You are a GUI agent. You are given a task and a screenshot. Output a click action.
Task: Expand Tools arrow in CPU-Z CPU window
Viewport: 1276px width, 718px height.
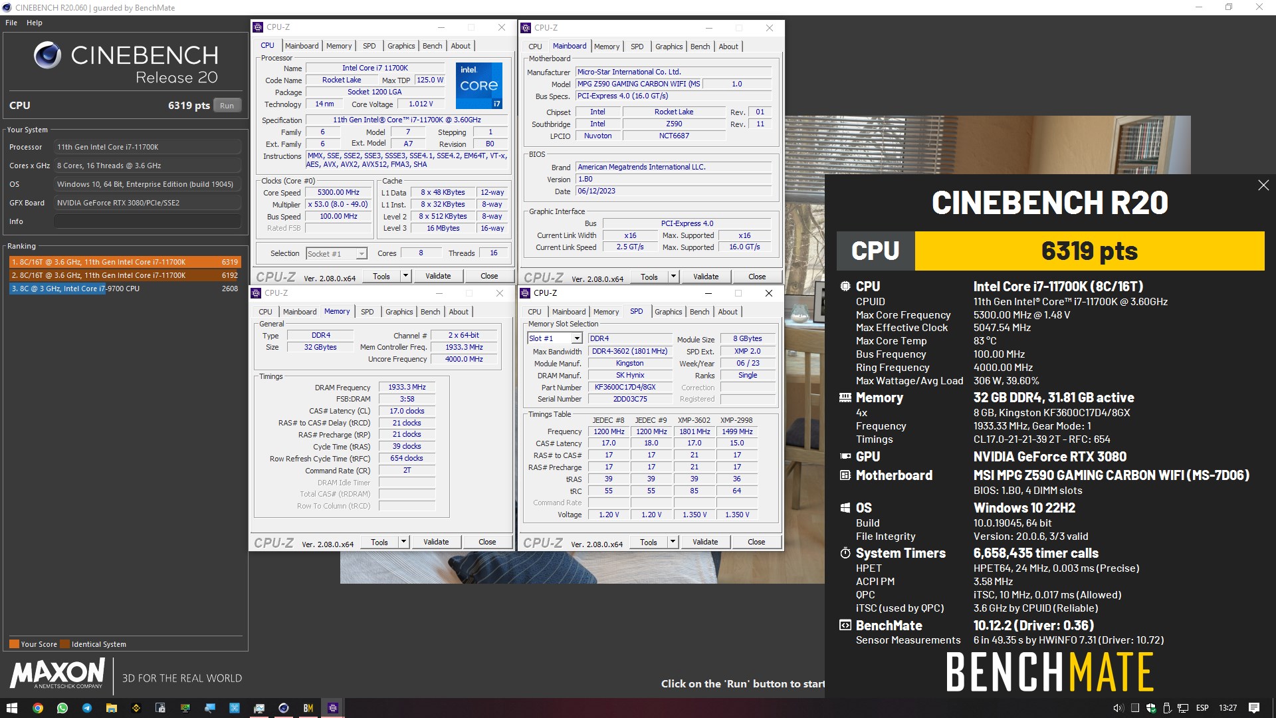click(x=405, y=276)
